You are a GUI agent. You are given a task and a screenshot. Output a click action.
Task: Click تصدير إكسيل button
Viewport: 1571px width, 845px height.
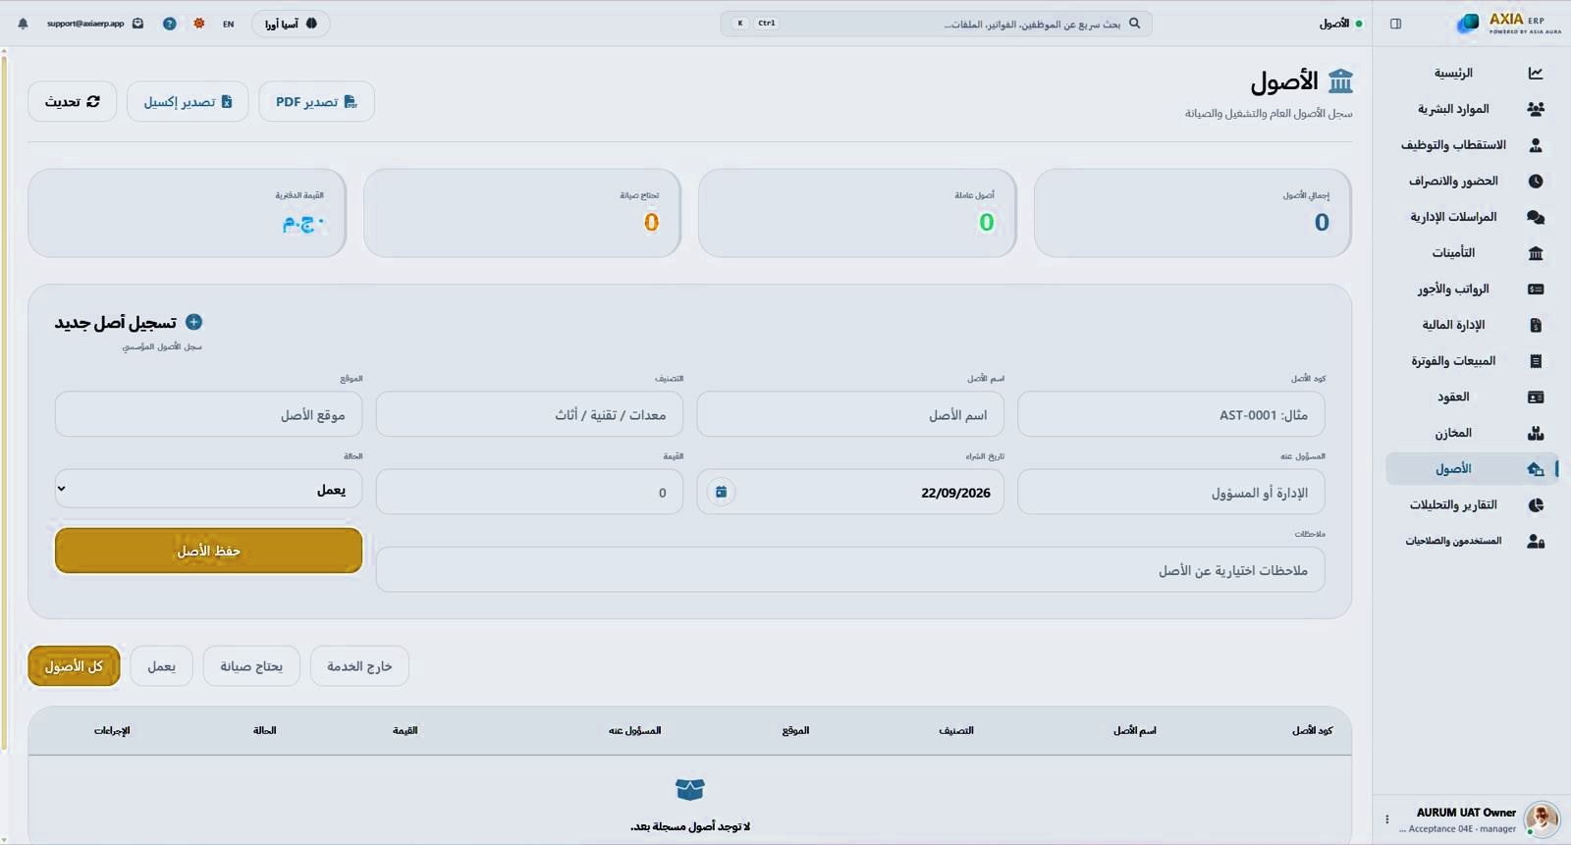[188, 101]
